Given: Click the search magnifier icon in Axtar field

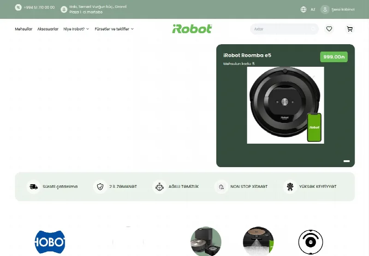Looking at the screenshot, I should coord(313,29).
